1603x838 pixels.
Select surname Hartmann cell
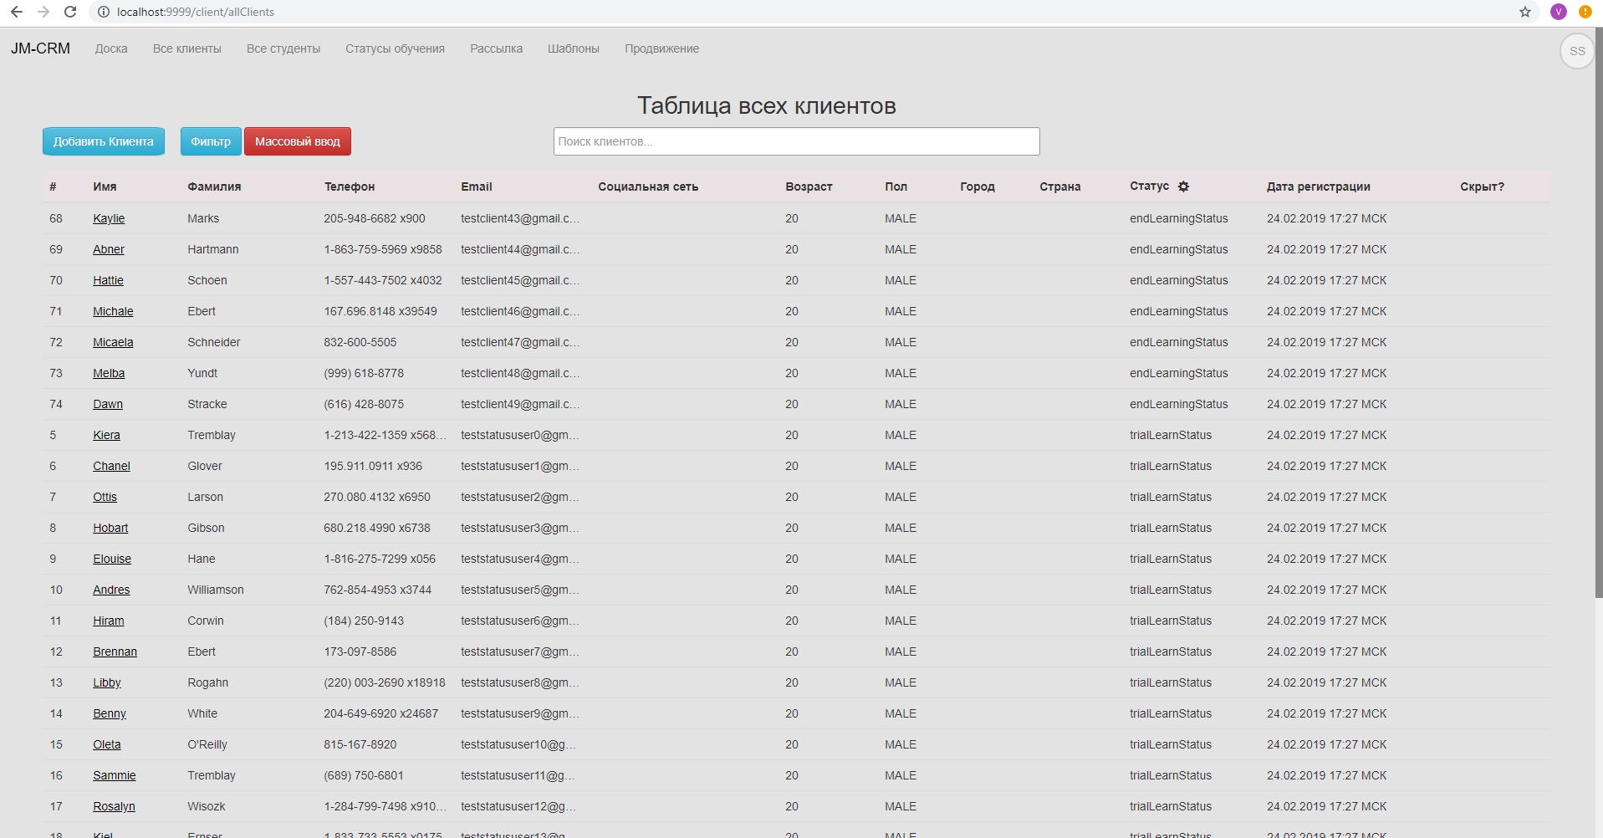click(213, 249)
